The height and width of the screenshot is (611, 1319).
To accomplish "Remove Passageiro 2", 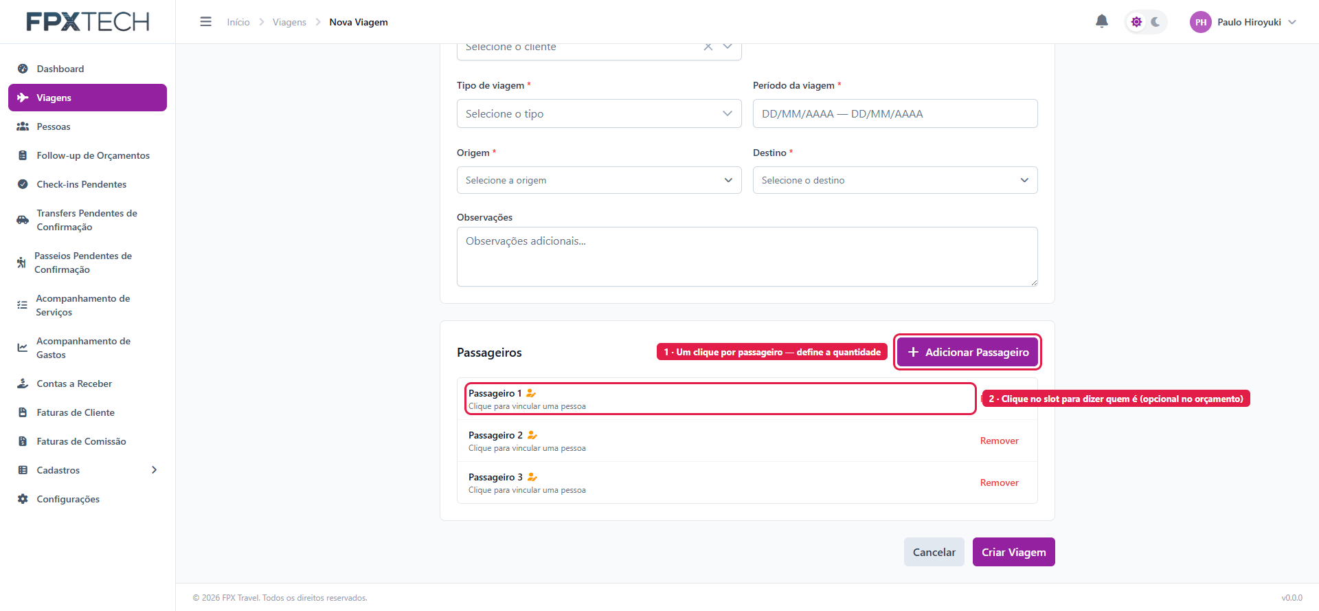I will [999, 441].
